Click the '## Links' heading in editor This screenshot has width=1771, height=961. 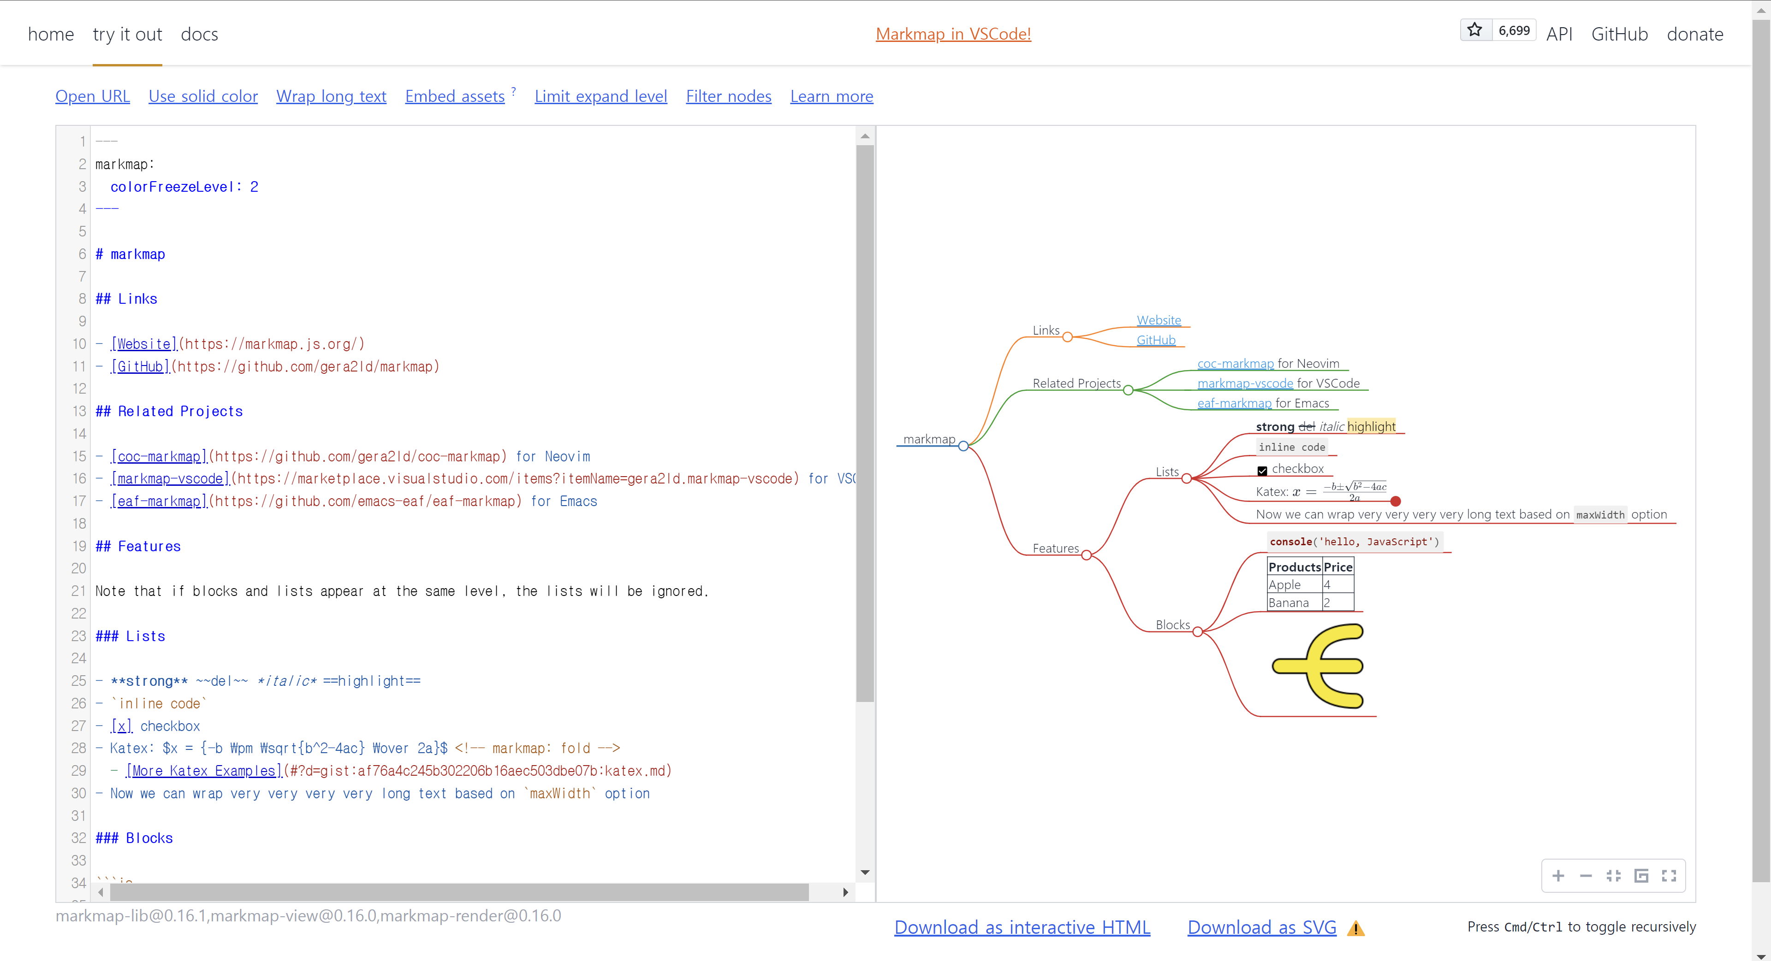(x=126, y=299)
